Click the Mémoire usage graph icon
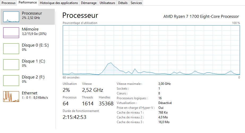Image resolution: width=245 pixels, height=133 pixels. (11, 33)
